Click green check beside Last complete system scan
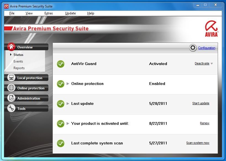226x161 pixels. [x=61, y=143]
